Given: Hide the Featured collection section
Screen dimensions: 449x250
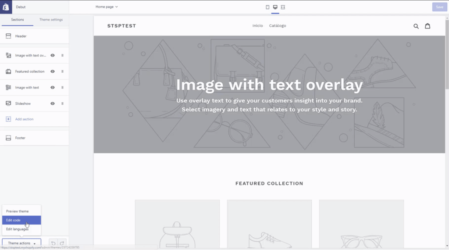Looking at the screenshot, I should [53, 71].
